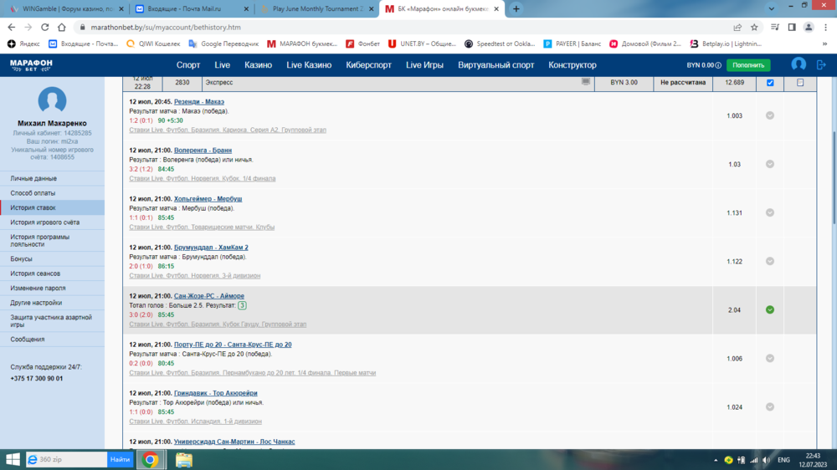Image resolution: width=837 pixels, height=470 pixels.
Task: Switch to the Входящие Mail.ru browser tab
Action: coord(190,8)
